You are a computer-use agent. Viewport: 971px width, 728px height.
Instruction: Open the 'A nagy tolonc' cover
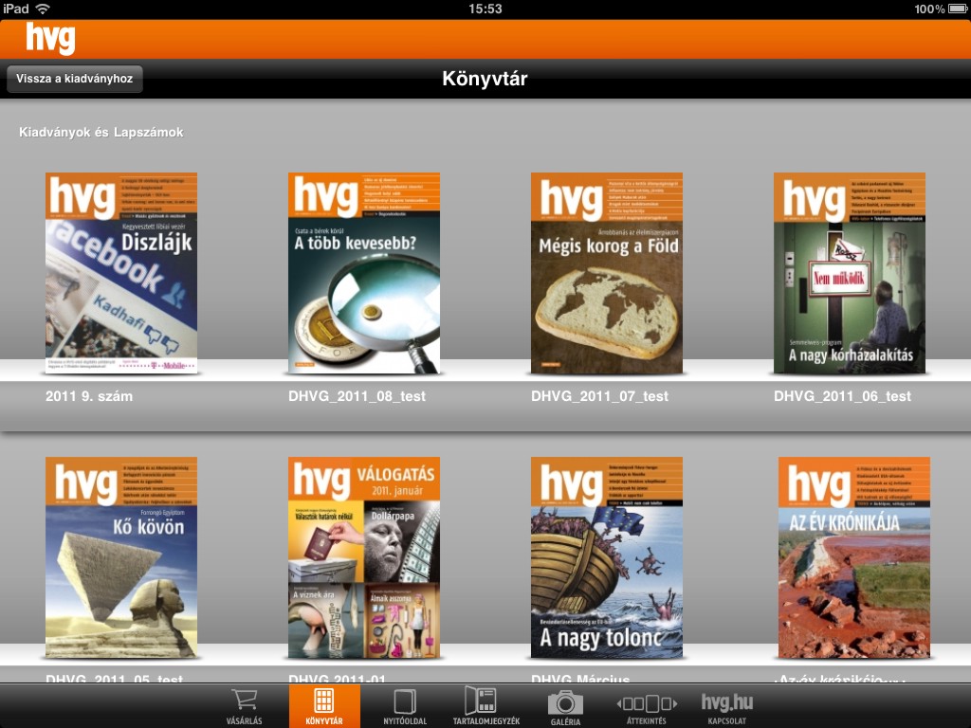click(x=607, y=557)
